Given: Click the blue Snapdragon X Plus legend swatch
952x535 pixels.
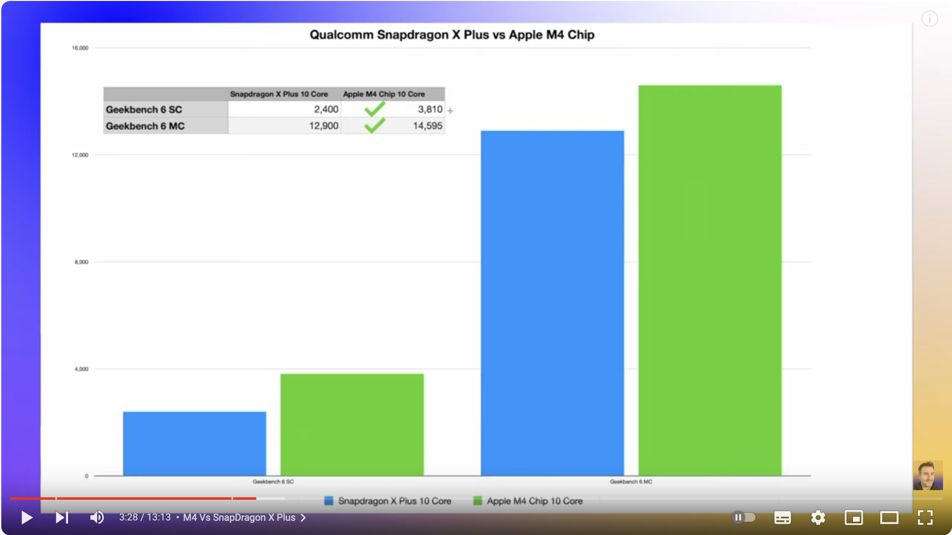Looking at the screenshot, I should [328, 501].
